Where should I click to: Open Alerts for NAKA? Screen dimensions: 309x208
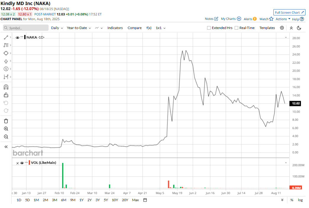coord(250,19)
